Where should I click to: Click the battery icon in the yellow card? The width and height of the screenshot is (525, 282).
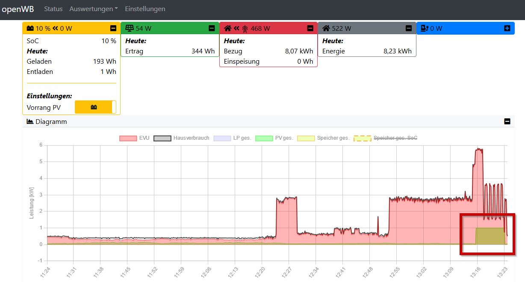tap(30, 29)
